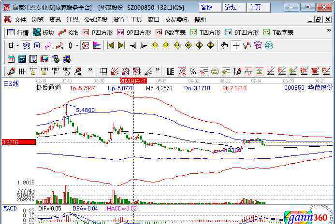Screen dimensions: 335x224
Task: Click the floppy disk save icon
Action: tap(44, 59)
